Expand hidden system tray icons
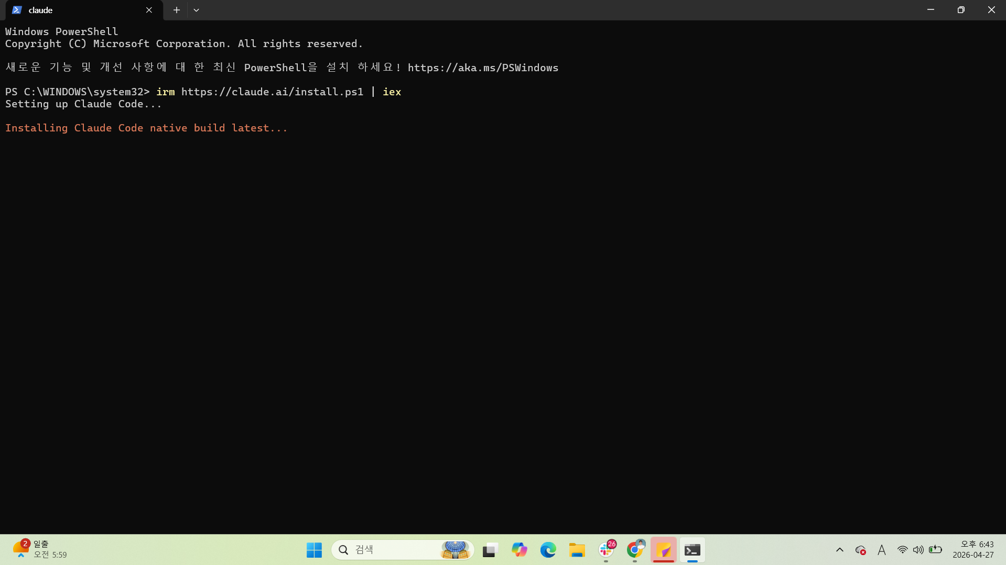 coord(839,550)
